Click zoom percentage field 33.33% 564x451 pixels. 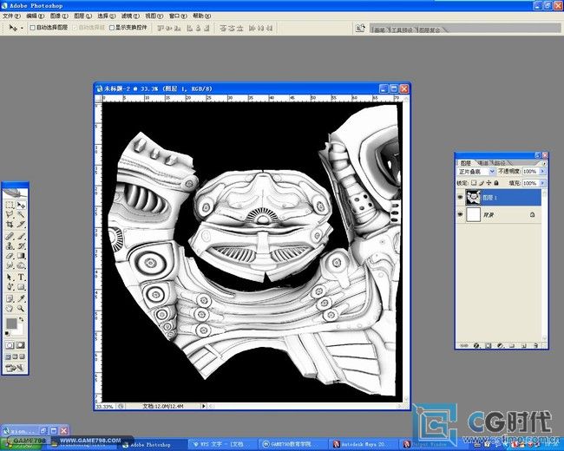pyautogui.click(x=105, y=407)
